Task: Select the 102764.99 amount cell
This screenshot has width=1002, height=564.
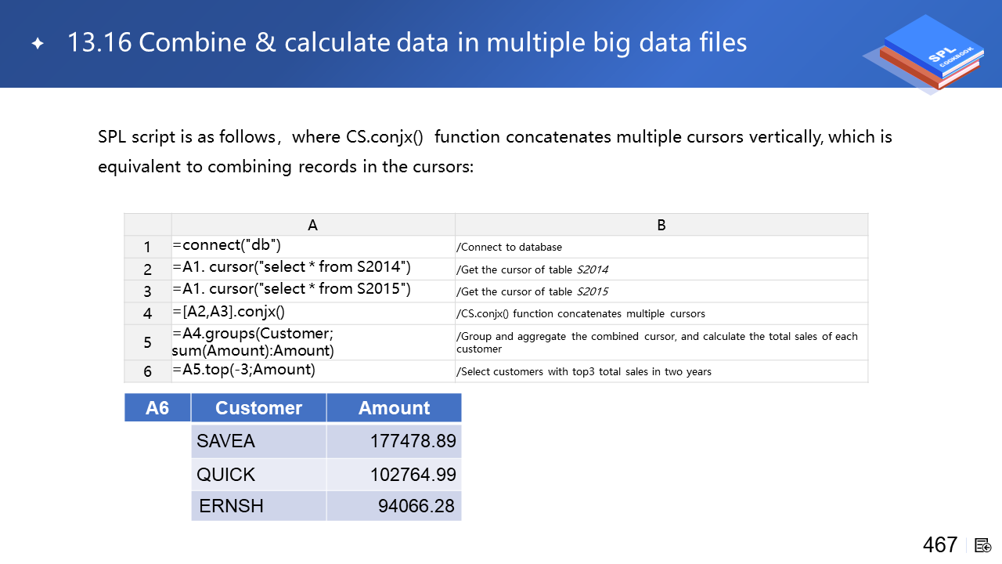Action: [394, 475]
